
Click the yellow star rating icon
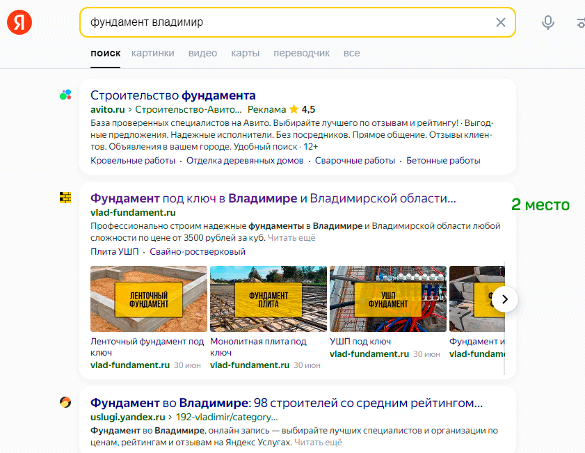click(294, 109)
